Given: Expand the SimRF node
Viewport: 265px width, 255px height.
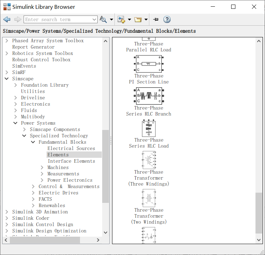Looking at the screenshot, I should pyautogui.click(x=7, y=72).
